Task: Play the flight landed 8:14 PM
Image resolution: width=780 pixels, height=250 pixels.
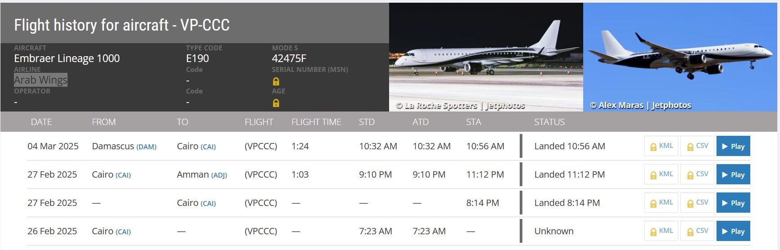Action: click(x=733, y=203)
